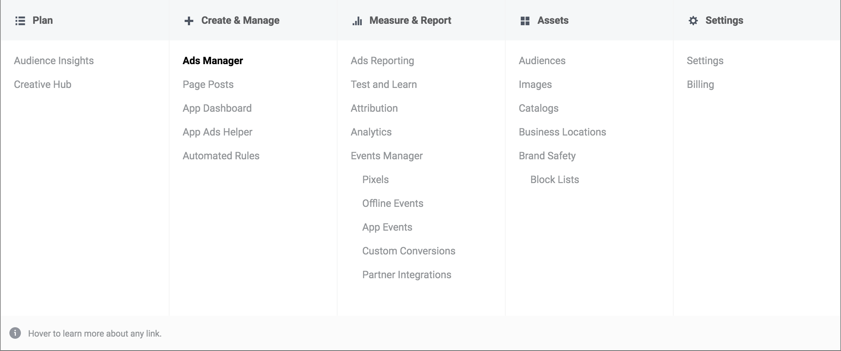Navigate to Ads Reporting
Image resolution: width=841 pixels, height=351 pixels.
click(382, 61)
